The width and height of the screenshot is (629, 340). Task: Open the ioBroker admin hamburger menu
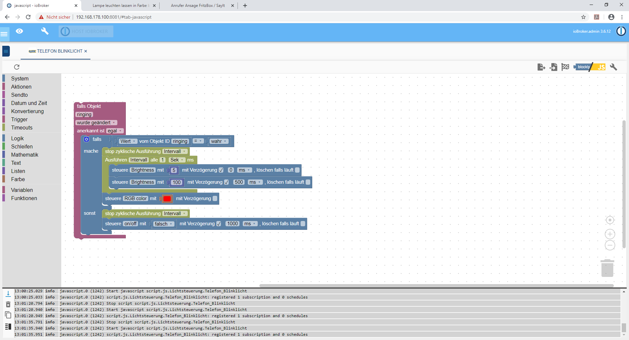pos(4,34)
